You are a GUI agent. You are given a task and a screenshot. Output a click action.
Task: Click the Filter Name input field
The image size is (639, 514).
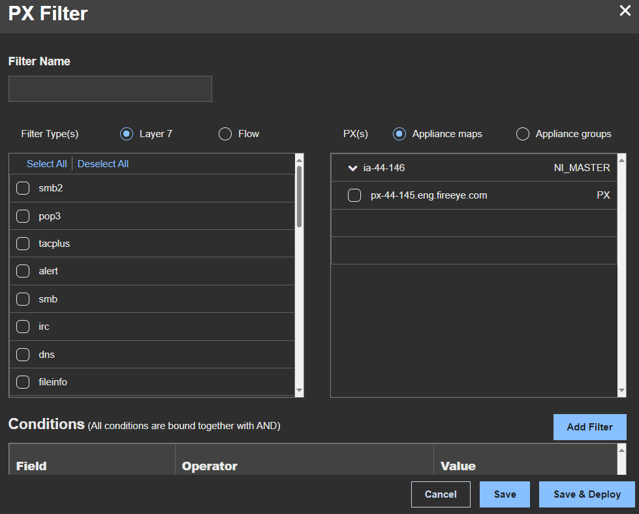[110, 89]
